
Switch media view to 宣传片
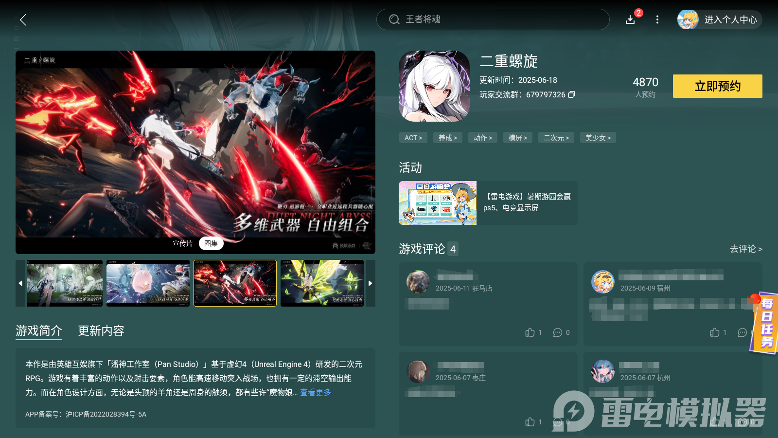pos(183,243)
